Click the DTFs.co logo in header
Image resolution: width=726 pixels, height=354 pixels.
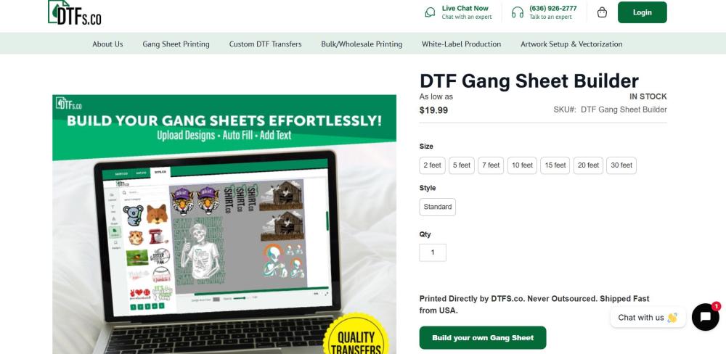75,12
